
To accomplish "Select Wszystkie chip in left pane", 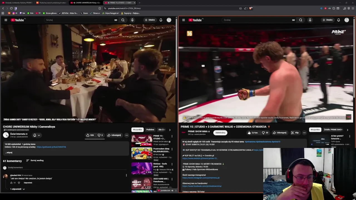I will click(x=137, y=130).
